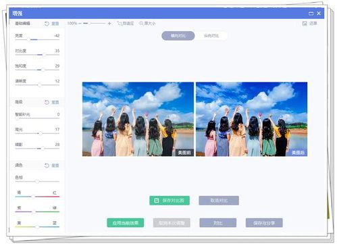The image size is (337, 244).
Task: Restore original image (还原) at top right
Action: coord(310,23)
